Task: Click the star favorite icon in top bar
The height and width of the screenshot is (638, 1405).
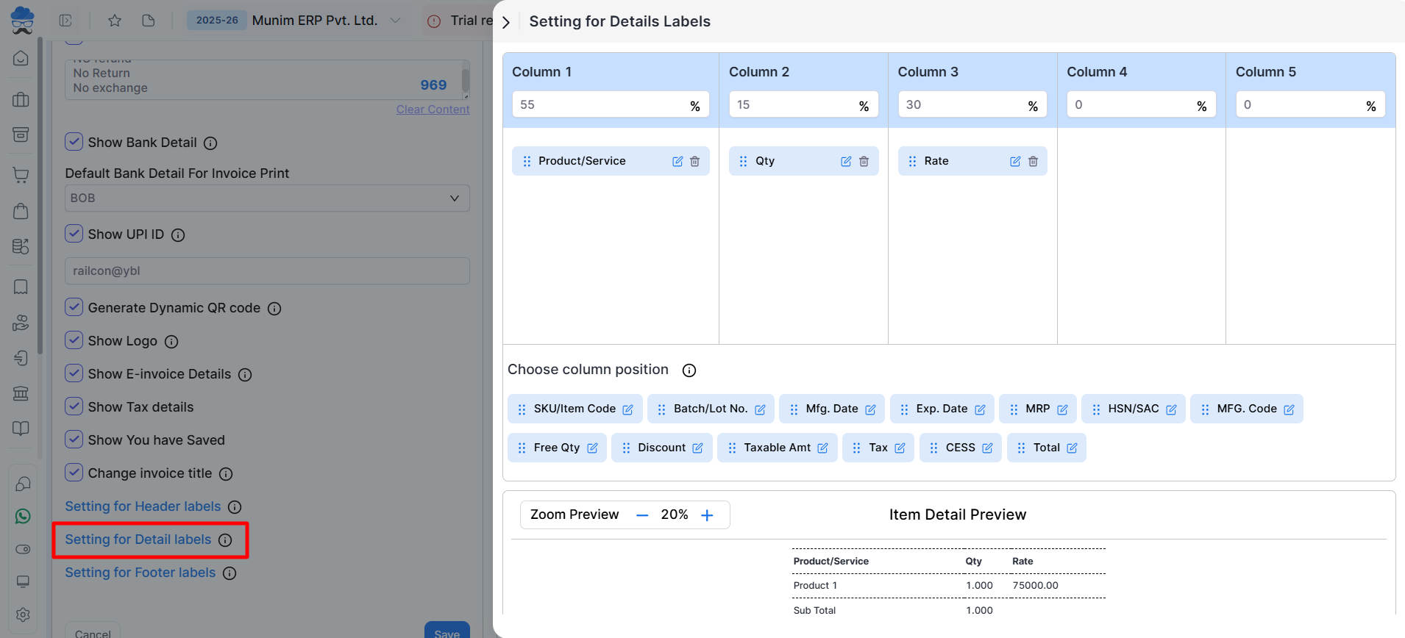Action: (115, 21)
